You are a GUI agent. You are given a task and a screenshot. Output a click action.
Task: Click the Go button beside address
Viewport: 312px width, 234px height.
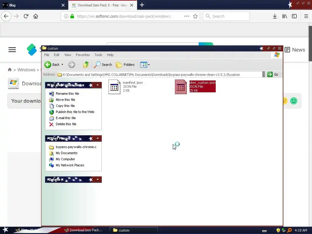(x=273, y=74)
